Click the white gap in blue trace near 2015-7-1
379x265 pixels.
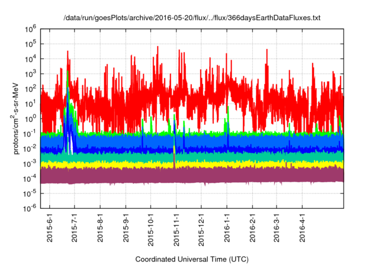(72, 145)
